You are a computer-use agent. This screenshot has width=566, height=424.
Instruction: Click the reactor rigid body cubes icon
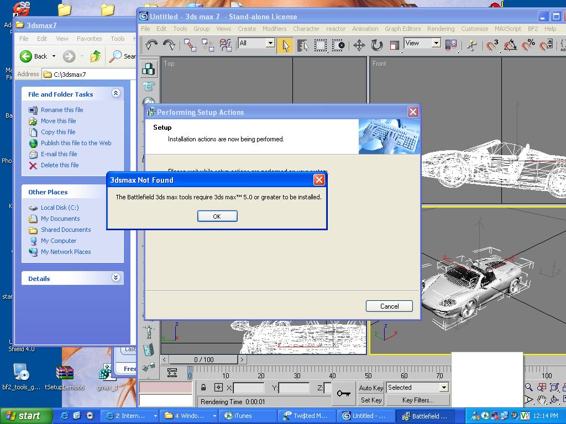click(x=148, y=68)
